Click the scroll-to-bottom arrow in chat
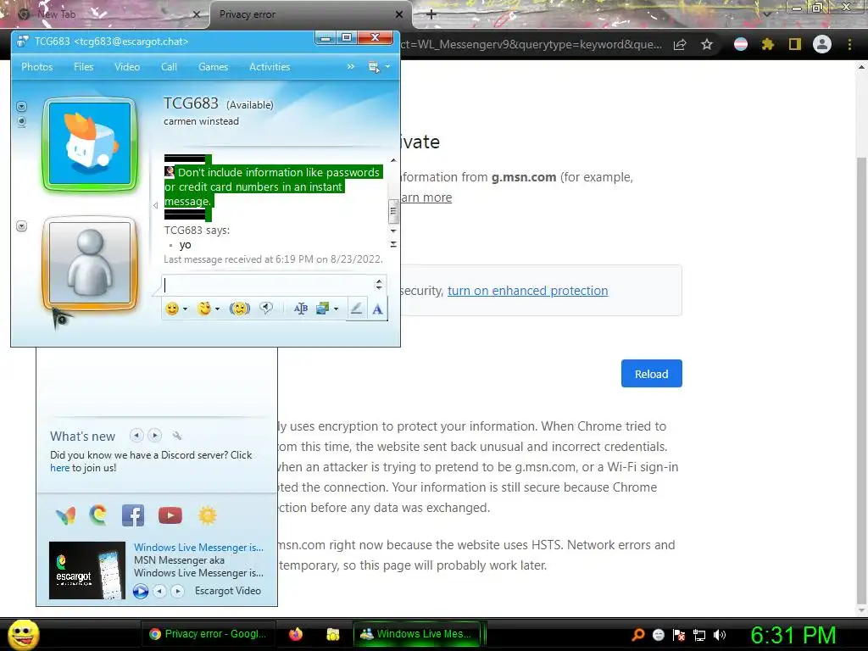 (393, 244)
